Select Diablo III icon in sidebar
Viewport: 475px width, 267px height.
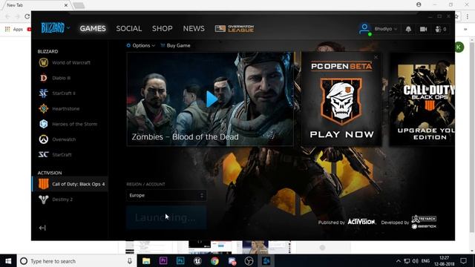tap(44, 78)
